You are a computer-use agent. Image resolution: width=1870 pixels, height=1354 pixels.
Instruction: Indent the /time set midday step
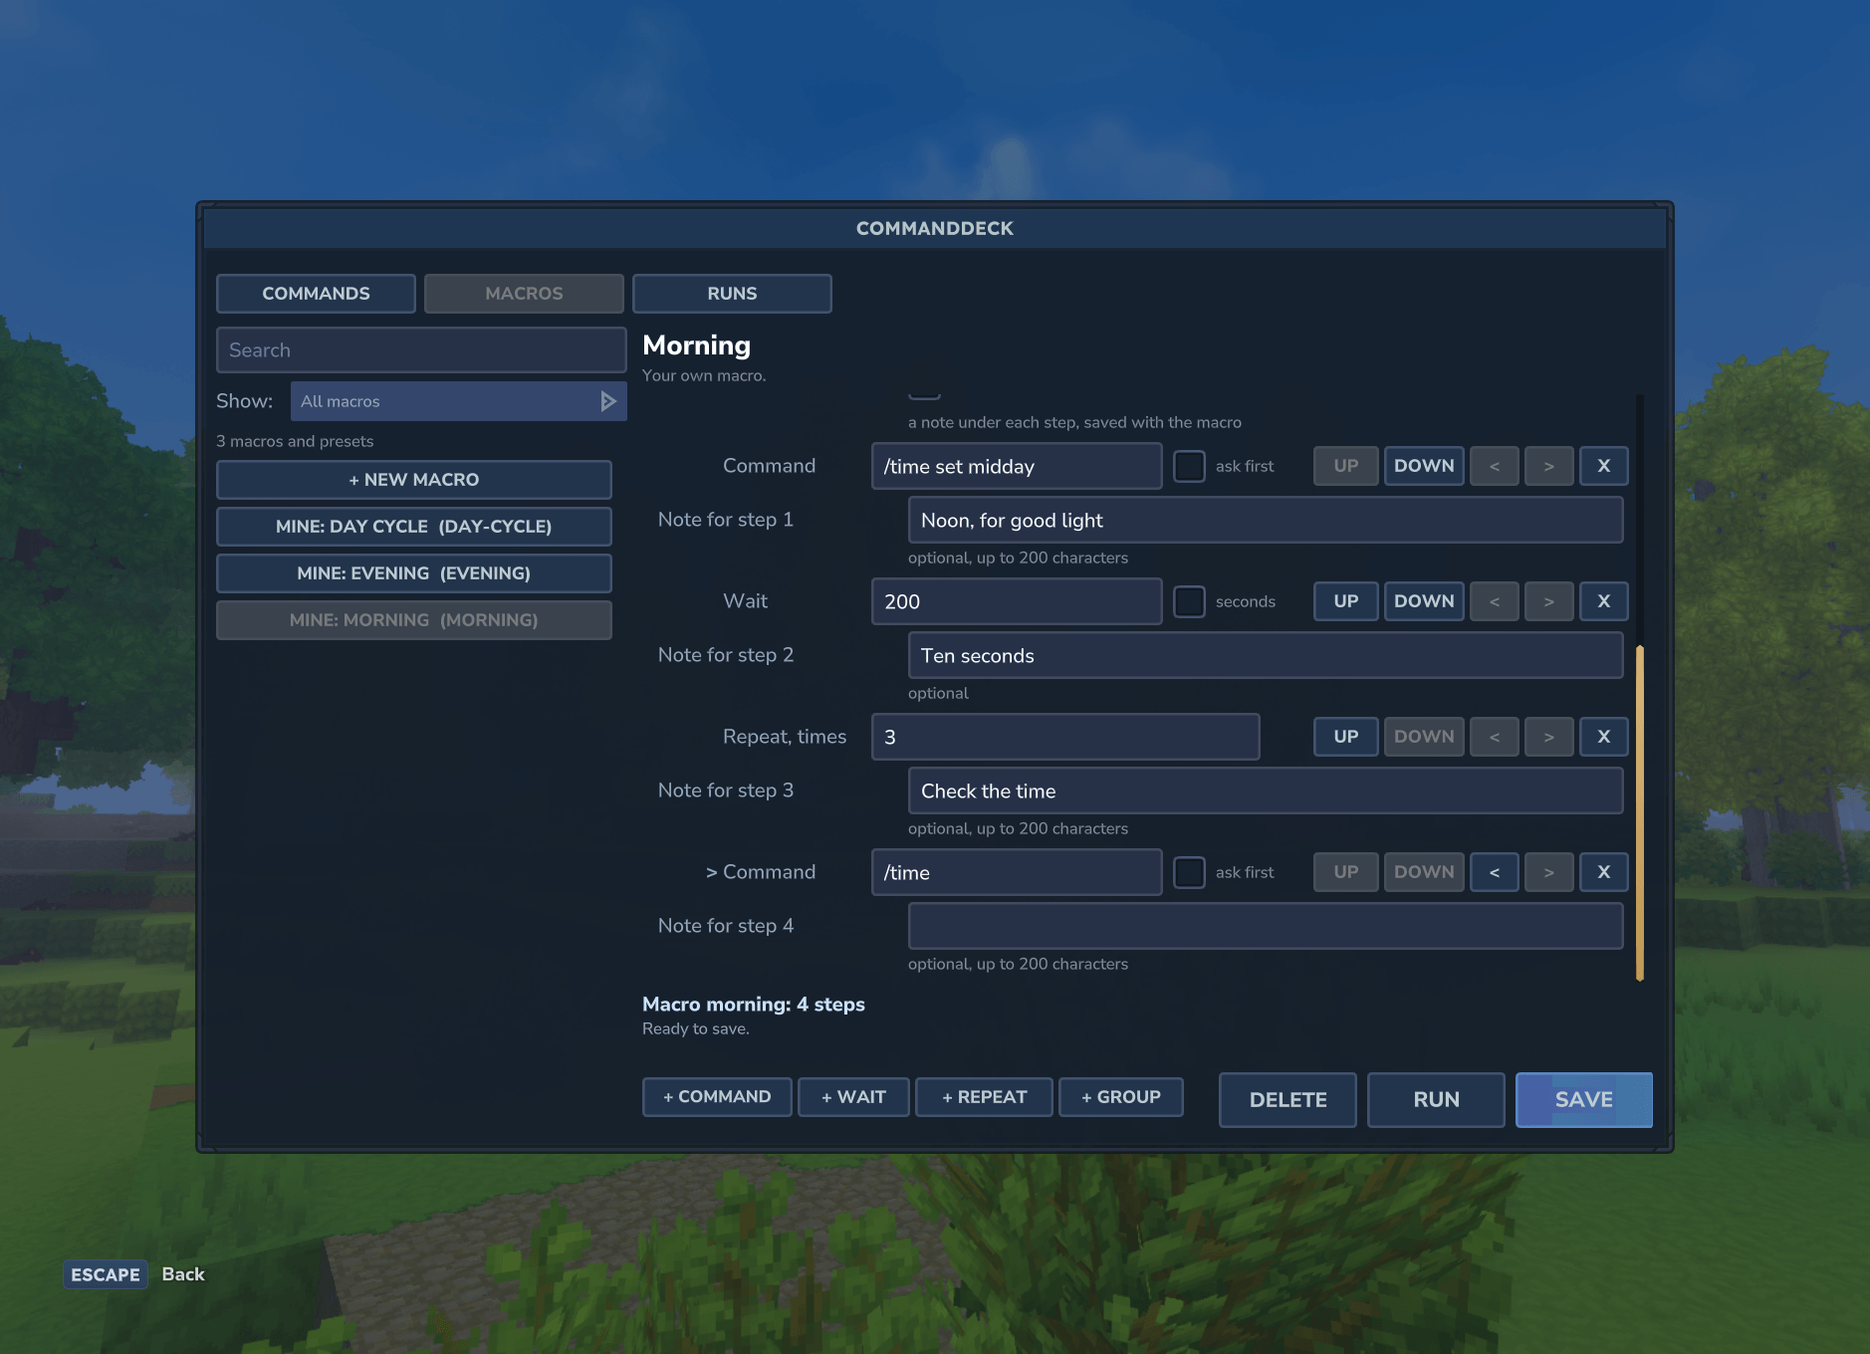[1548, 466]
